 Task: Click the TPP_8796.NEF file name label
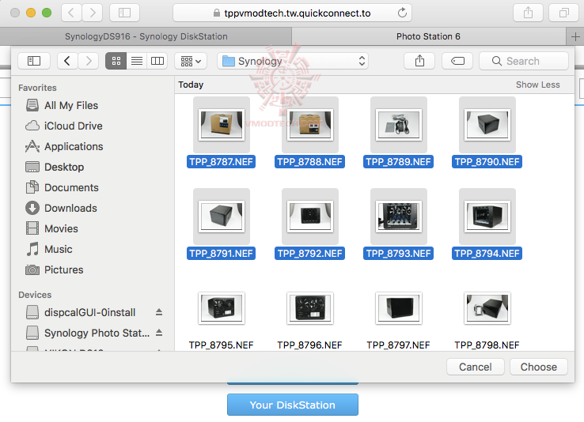pos(310,345)
